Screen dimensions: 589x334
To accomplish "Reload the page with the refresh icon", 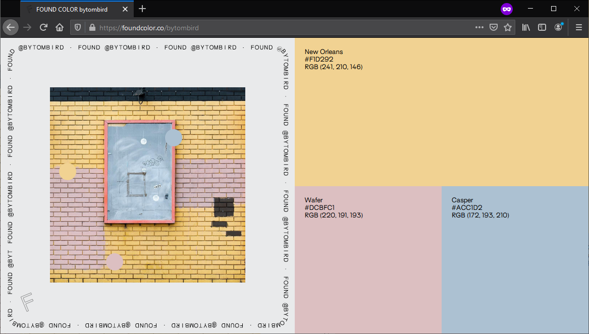I will point(44,28).
